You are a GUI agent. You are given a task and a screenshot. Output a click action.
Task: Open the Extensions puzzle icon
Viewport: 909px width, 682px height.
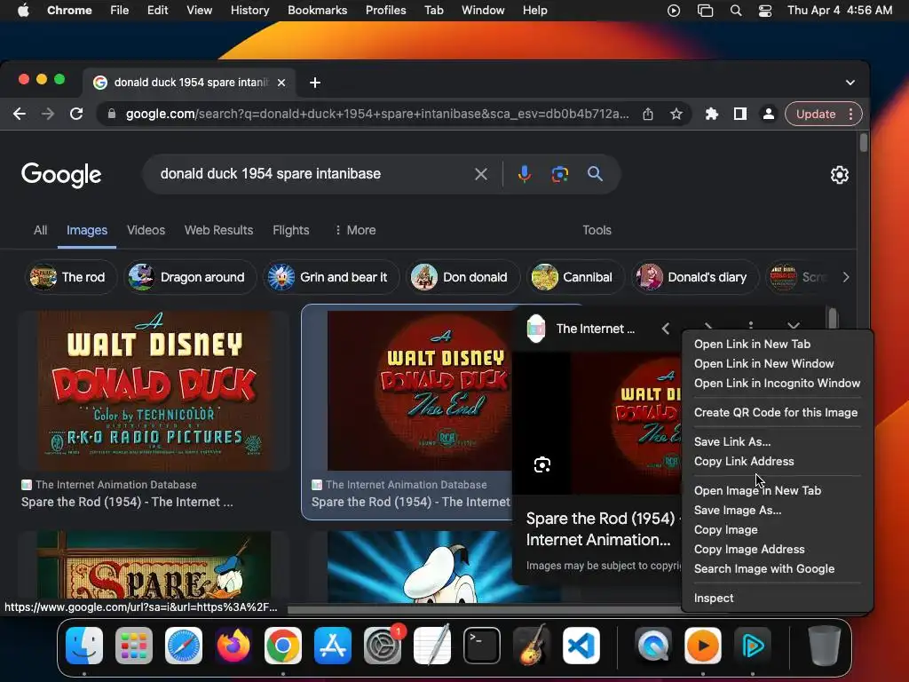pyautogui.click(x=712, y=114)
